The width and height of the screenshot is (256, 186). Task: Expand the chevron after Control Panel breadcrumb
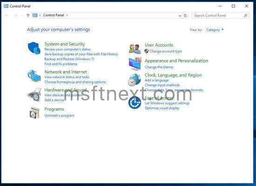(67, 15)
